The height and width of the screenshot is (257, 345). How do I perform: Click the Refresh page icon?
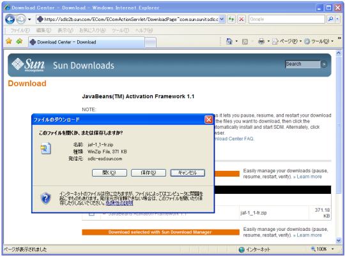point(231,19)
